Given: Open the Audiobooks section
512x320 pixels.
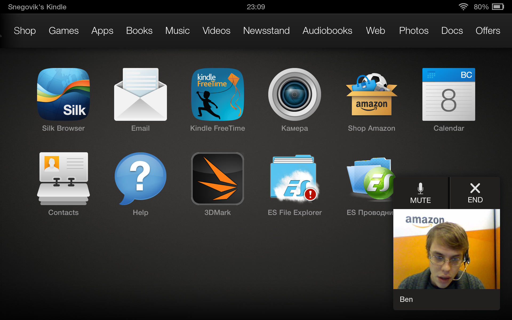Looking at the screenshot, I should [327, 31].
